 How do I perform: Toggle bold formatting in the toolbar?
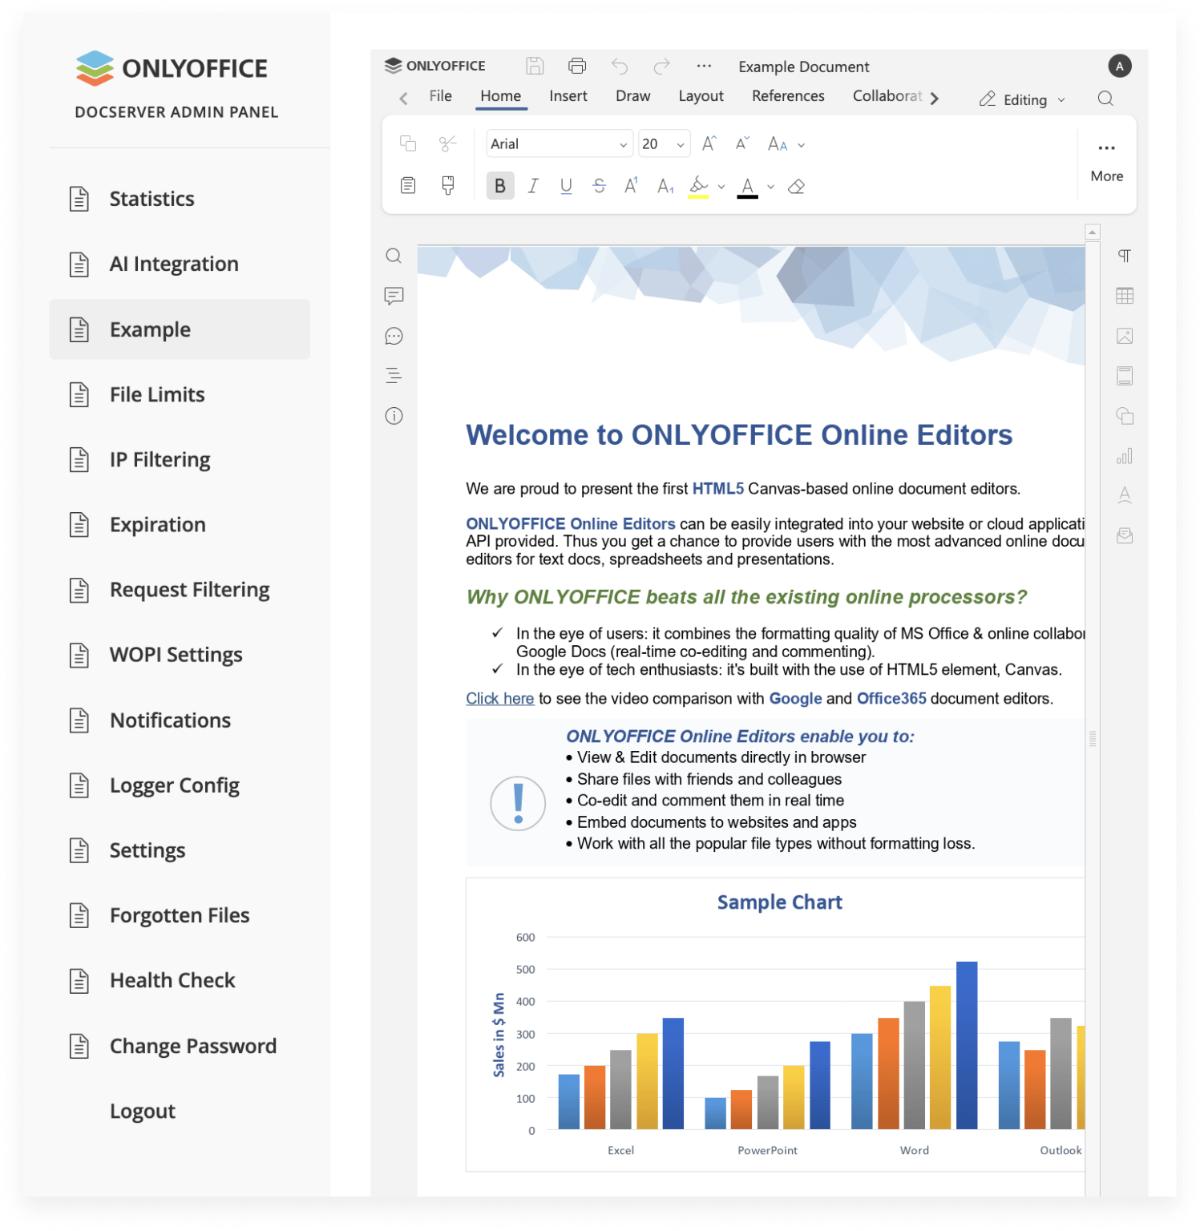click(x=500, y=185)
